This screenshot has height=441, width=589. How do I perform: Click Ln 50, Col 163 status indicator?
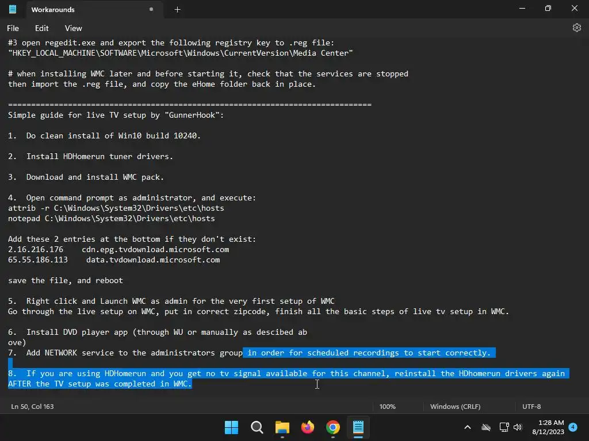[32, 407]
